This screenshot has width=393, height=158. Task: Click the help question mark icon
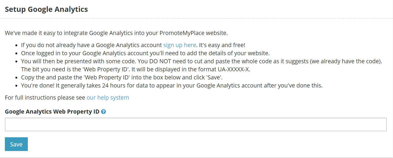pos(103,111)
